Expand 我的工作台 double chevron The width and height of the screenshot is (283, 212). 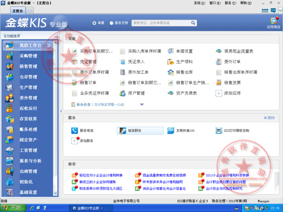point(49,45)
